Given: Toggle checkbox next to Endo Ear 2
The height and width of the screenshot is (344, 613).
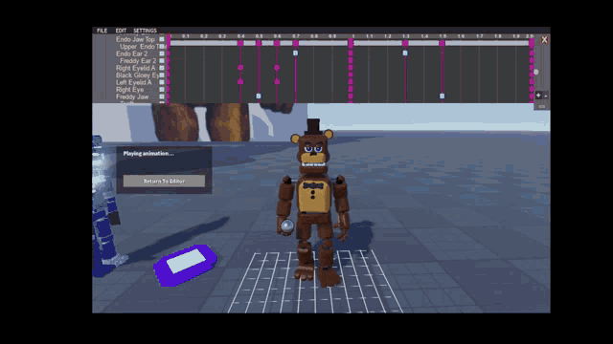Looking at the screenshot, I should (x=162, y=54).
